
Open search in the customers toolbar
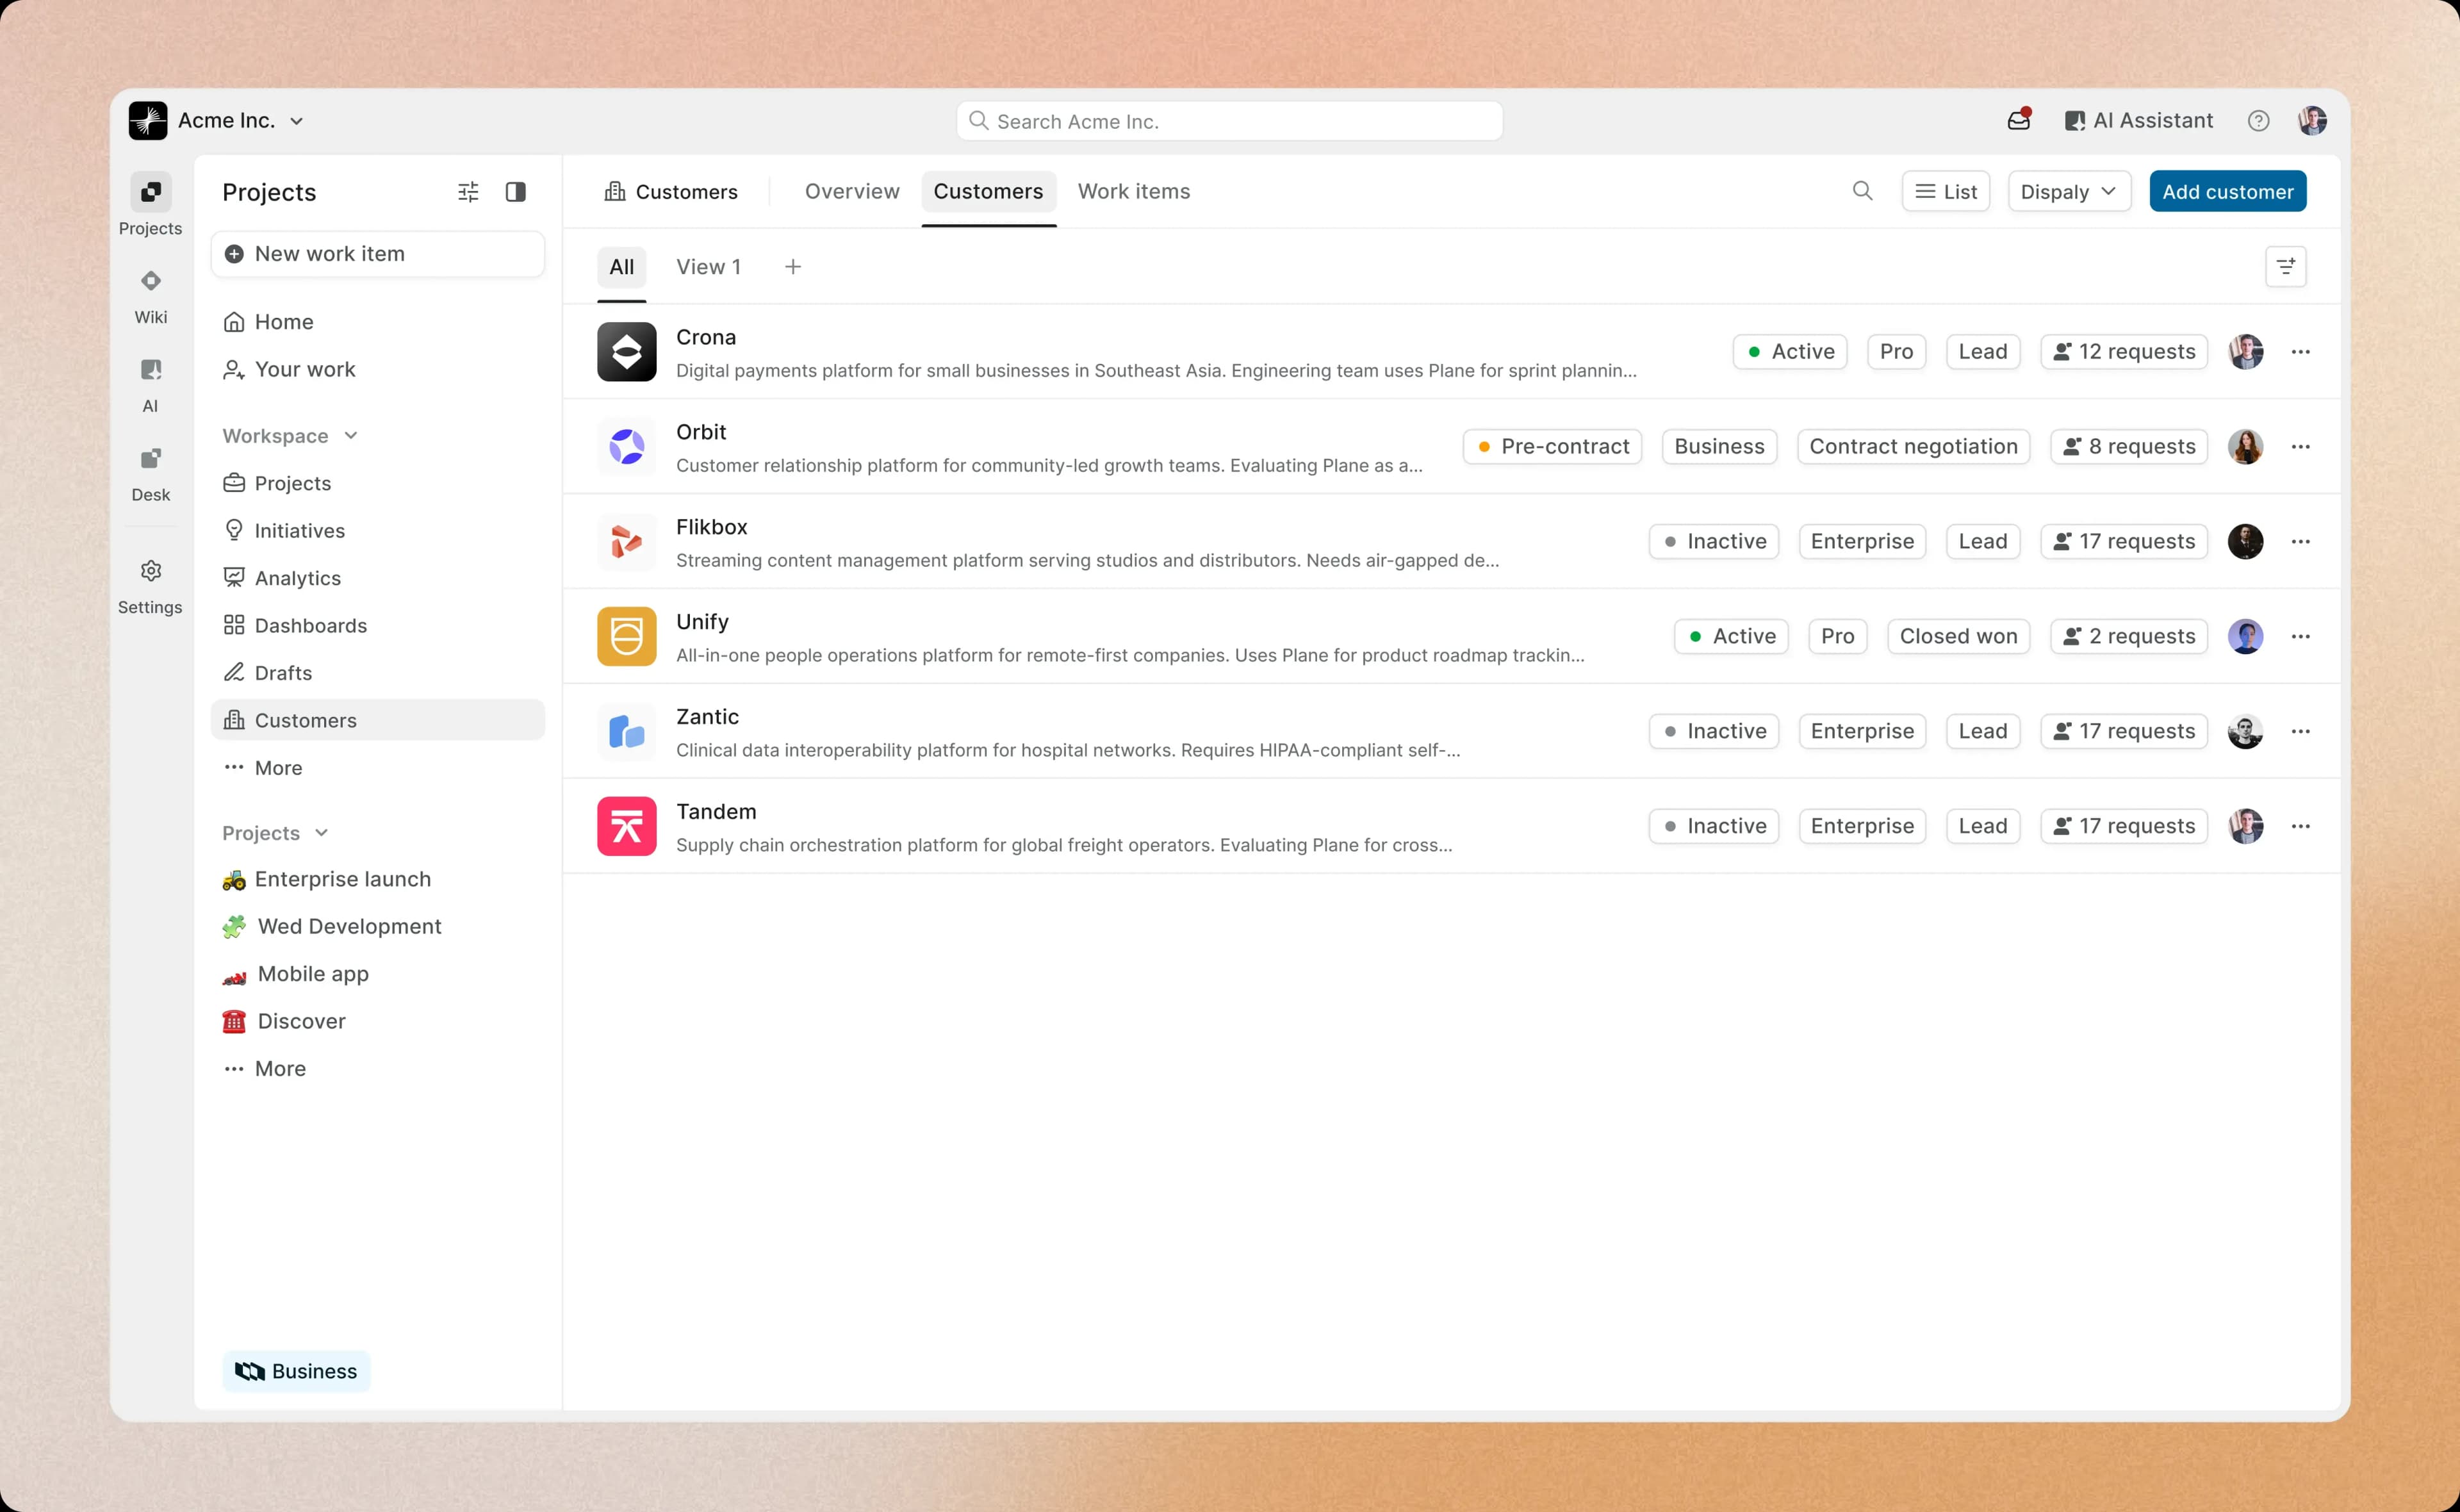1861,191
